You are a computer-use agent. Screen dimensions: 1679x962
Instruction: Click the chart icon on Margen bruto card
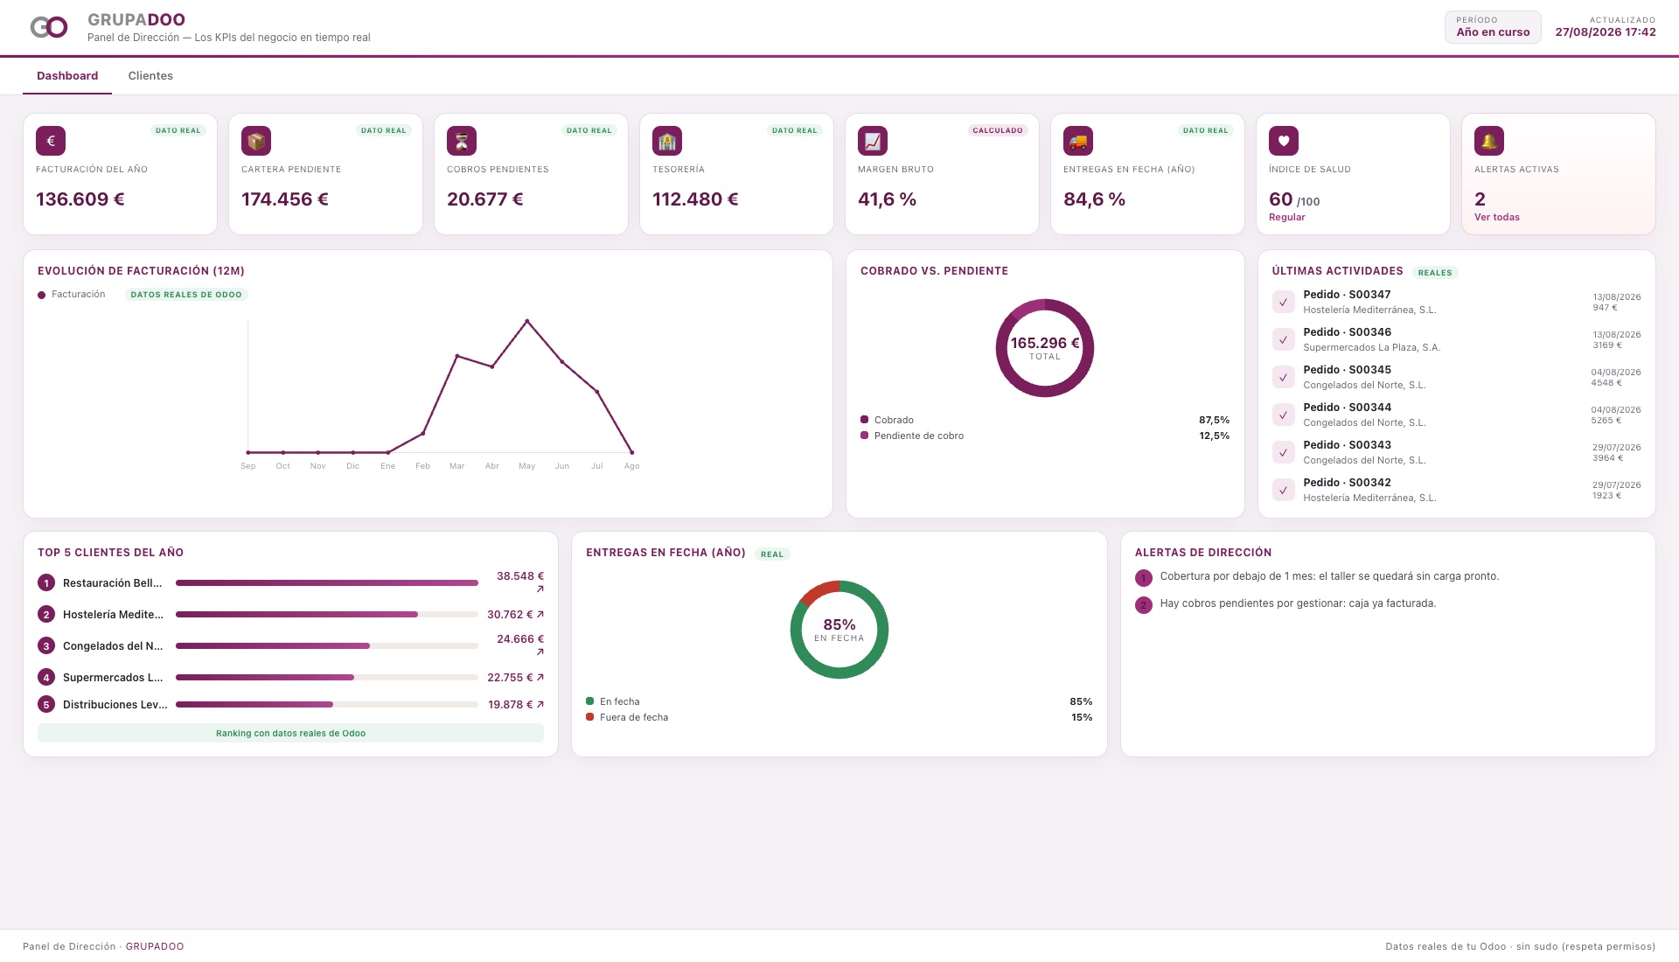873,141
